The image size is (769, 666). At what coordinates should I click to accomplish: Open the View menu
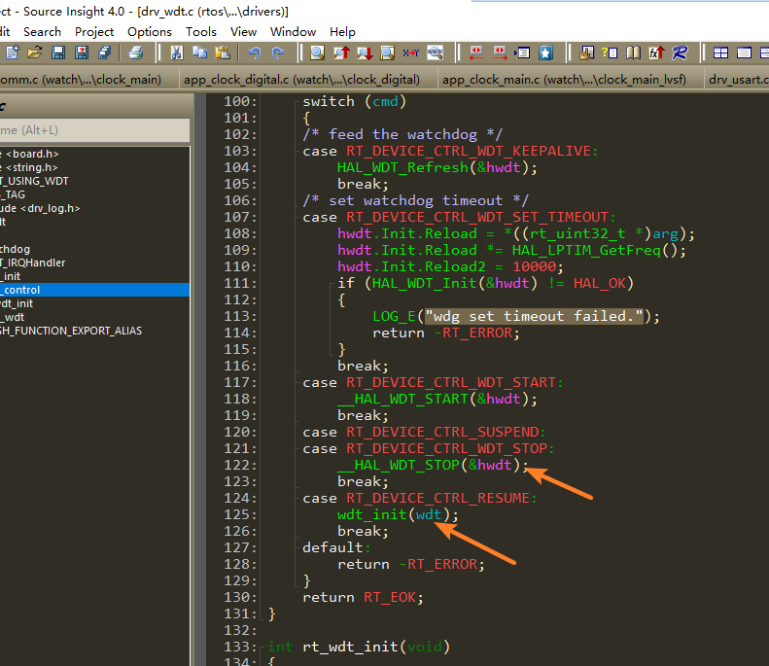(243, 32)
